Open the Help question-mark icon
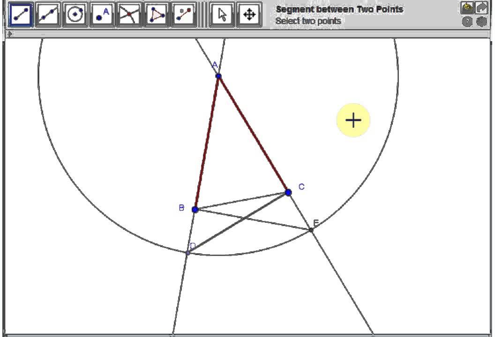Screen dimensions: 495x337 click(x=467, y=22)
